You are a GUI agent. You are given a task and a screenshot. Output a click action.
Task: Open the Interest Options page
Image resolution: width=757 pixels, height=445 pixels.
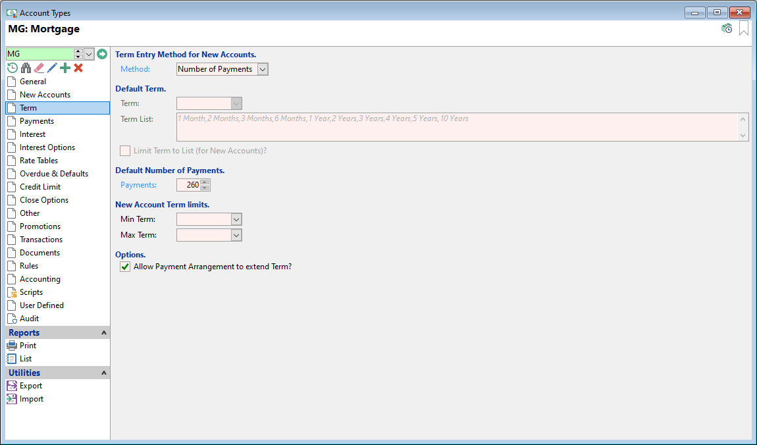pyautogui.click(x=57, y=147)
